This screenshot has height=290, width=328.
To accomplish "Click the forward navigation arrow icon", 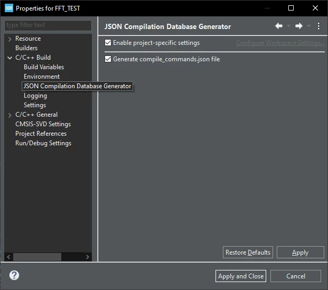I will (299, 26).
